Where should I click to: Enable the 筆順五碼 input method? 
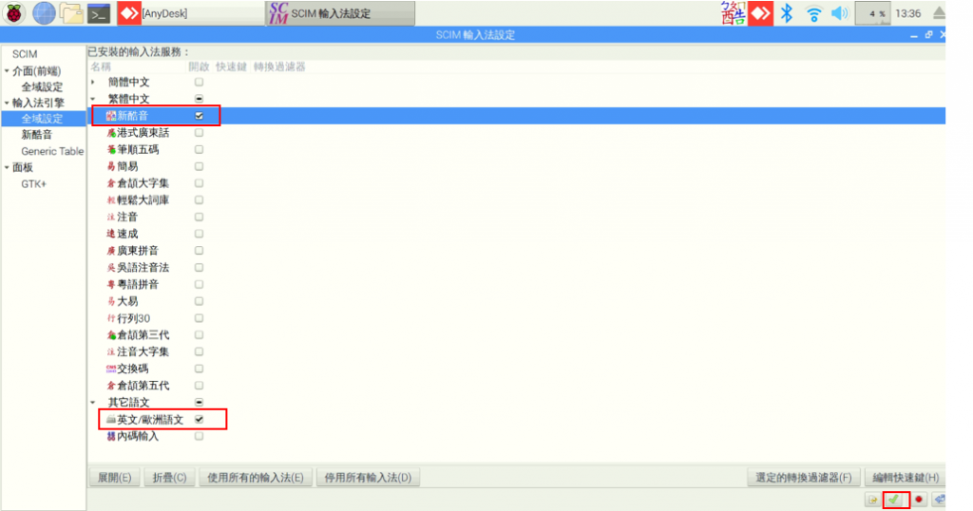pos(199,149)
